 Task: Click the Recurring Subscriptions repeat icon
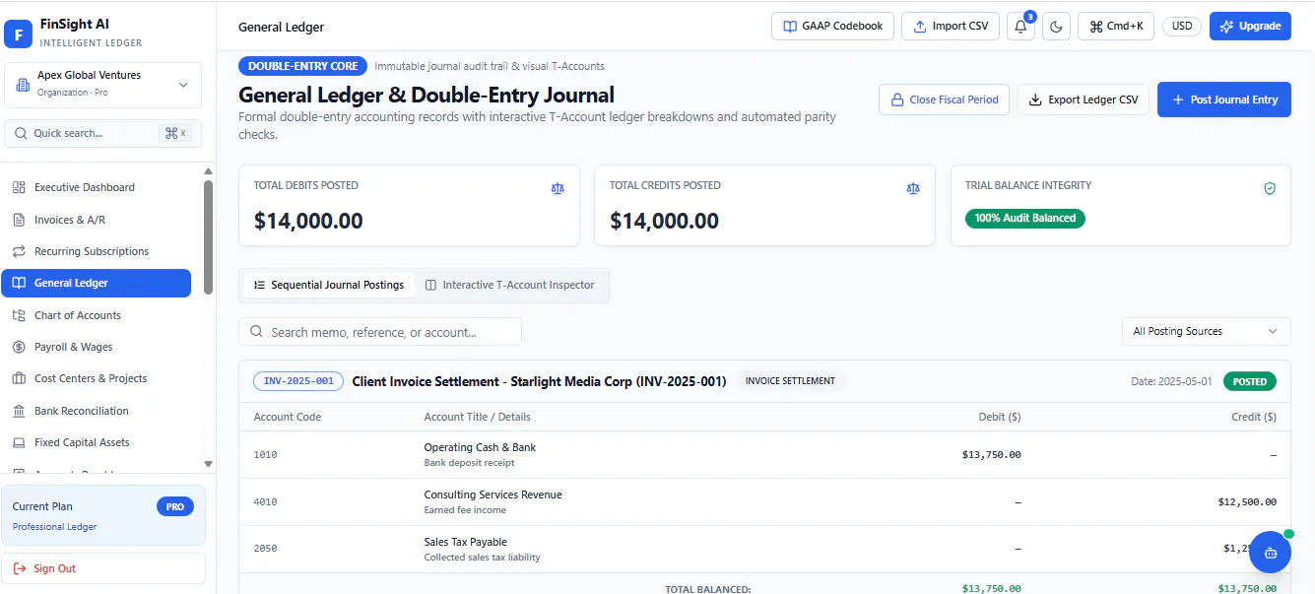click(19, 251)
